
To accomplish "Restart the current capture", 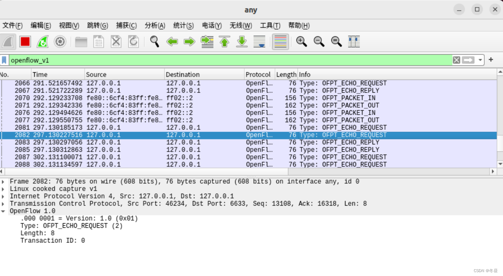I will click(43, 42).
